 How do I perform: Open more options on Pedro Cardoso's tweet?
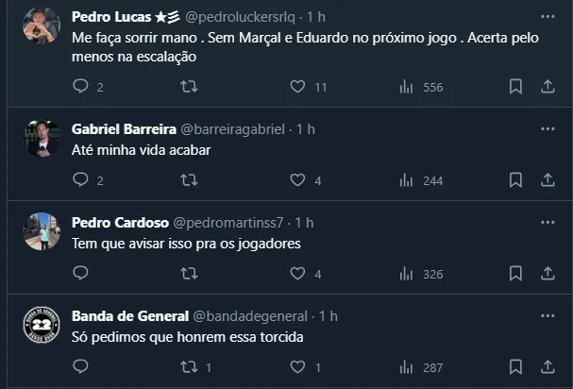point(548,222)
